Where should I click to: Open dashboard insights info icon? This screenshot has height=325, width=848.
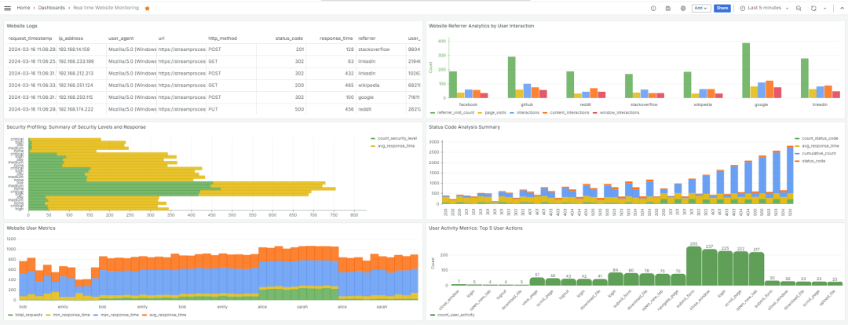653,8
